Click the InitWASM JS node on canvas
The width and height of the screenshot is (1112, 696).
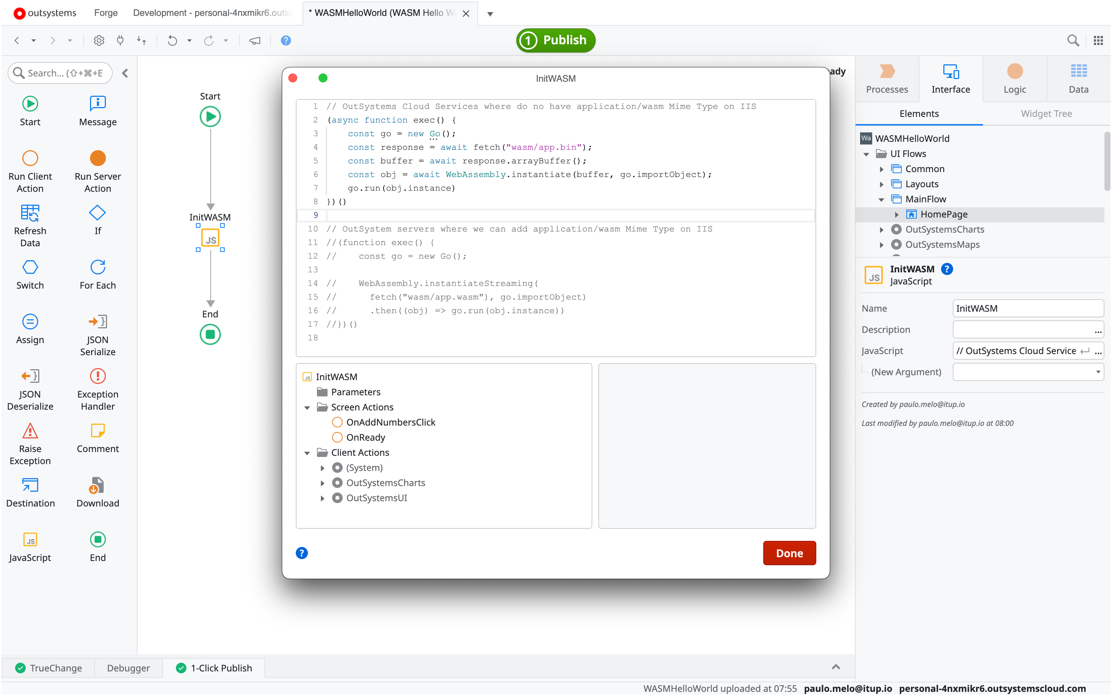point(210,238)
